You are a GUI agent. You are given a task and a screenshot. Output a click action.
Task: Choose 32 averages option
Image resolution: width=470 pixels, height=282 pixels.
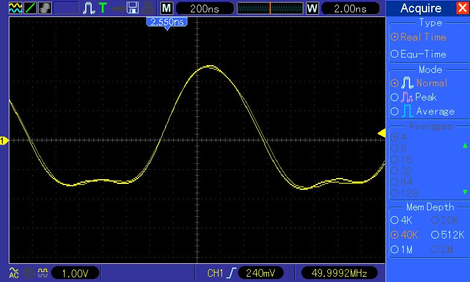401,171
